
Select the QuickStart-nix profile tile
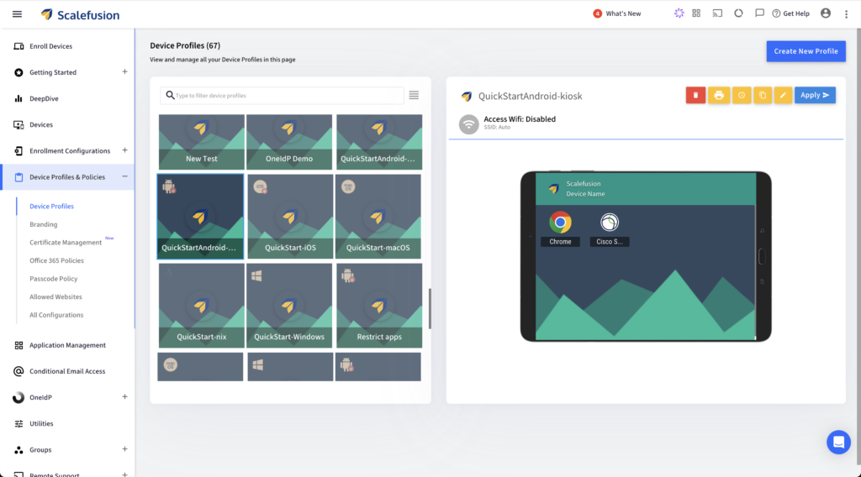202,306
